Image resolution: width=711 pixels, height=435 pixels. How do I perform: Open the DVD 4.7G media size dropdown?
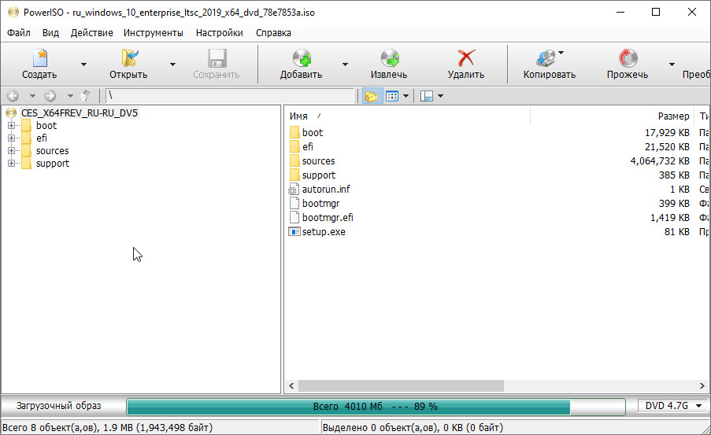click(672, 406)
